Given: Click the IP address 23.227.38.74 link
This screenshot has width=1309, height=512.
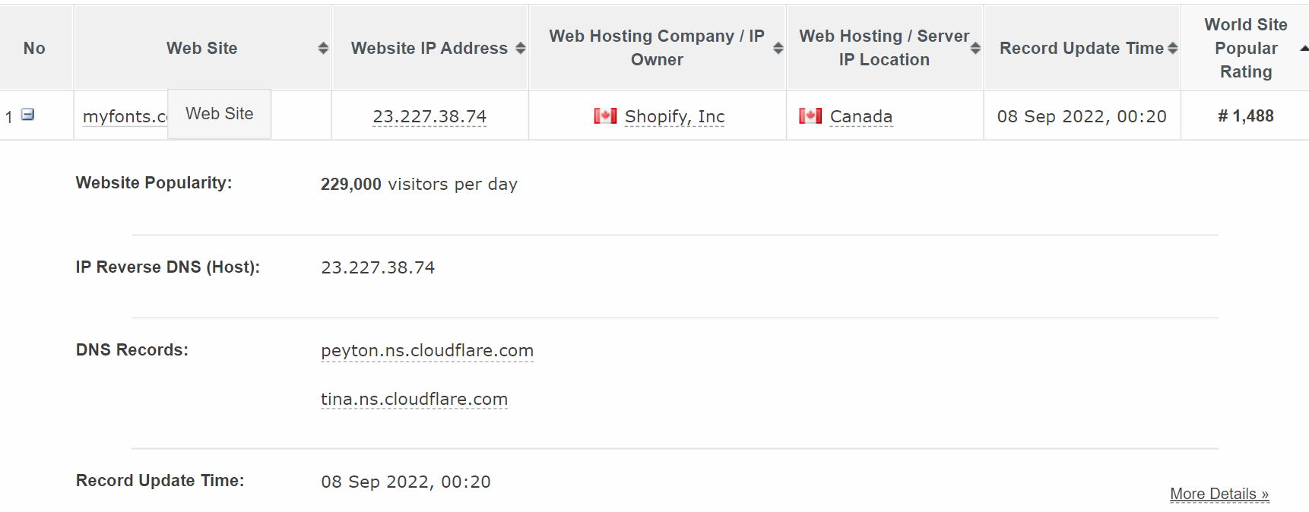Looking at the screenshot, I should (429, 115).
